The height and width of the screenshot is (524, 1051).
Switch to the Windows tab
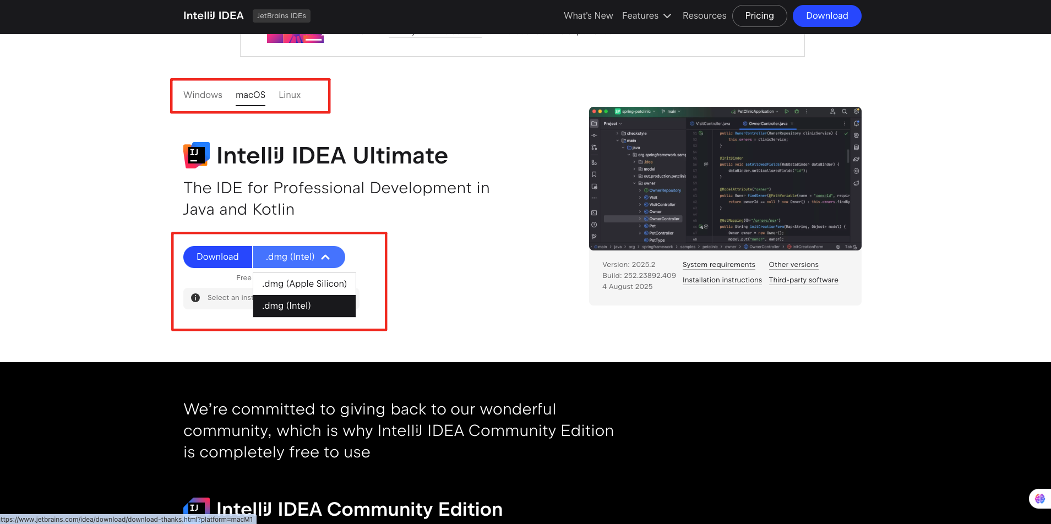(203, 95)
